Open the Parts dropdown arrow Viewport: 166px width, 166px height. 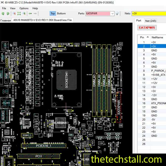pyautogui.click(x=112, y=14)
